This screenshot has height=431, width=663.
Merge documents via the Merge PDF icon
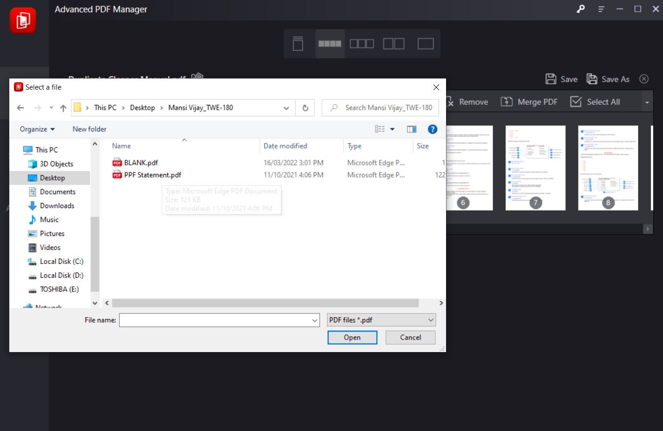(529, 102)
